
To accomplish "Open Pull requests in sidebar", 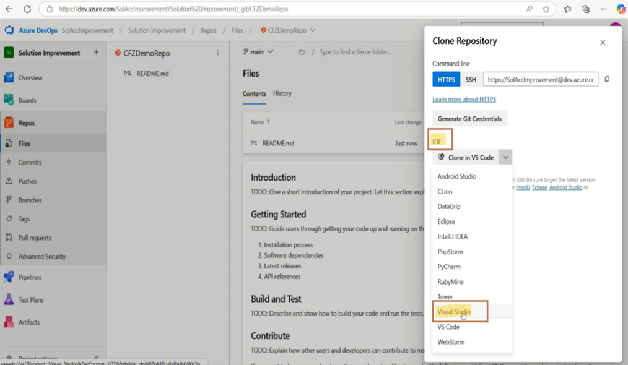I will click(x=35, y=238).
